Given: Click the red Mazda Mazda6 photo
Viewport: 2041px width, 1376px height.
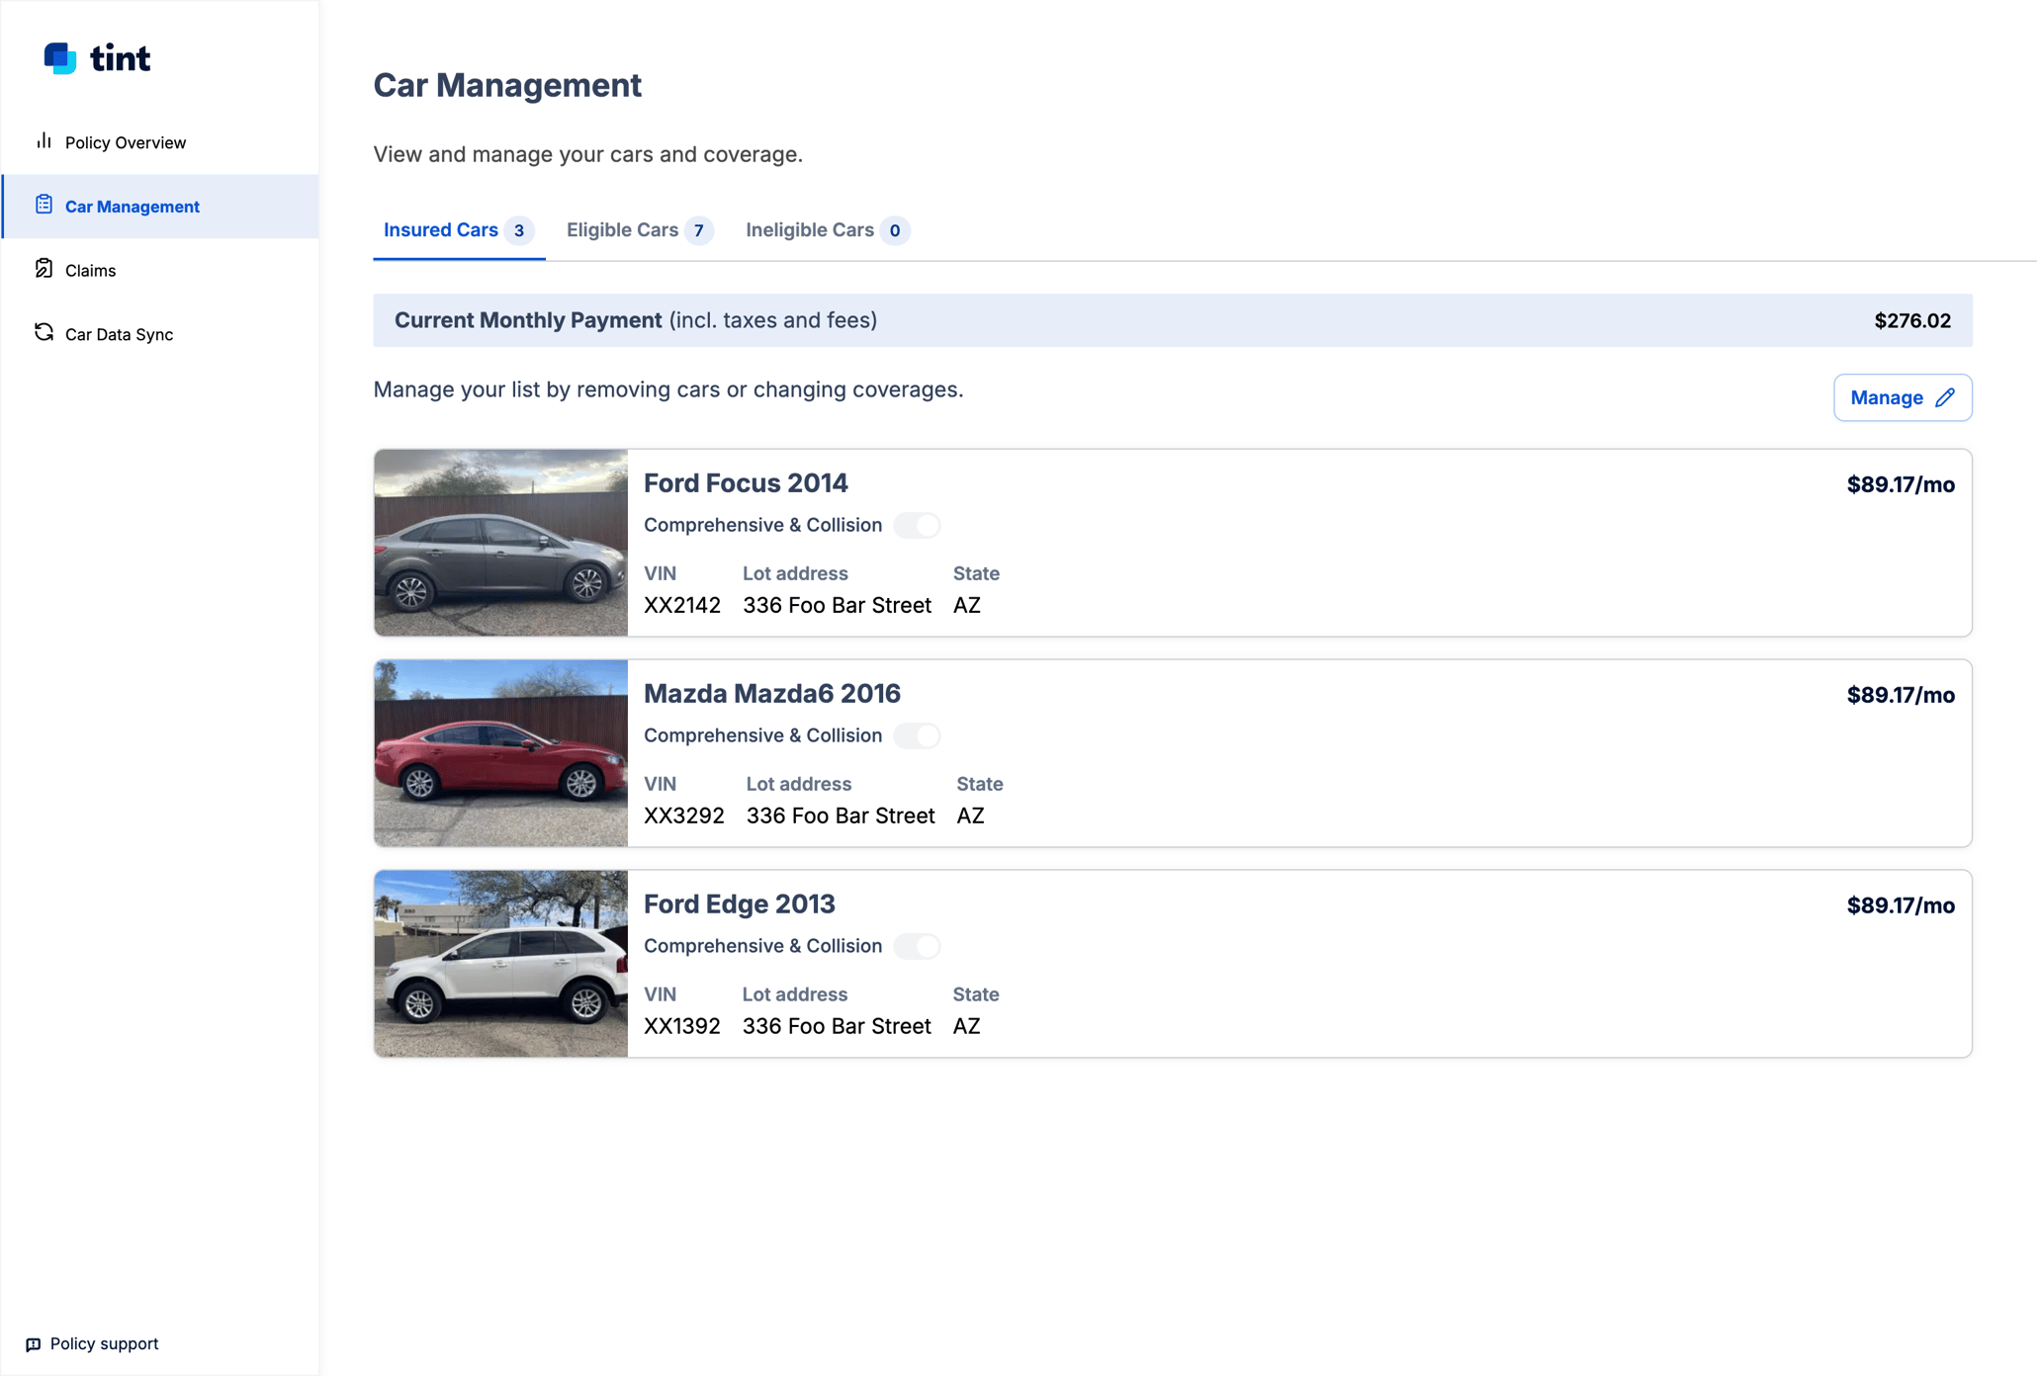Looking at the screenshot, I should (499, 752).
